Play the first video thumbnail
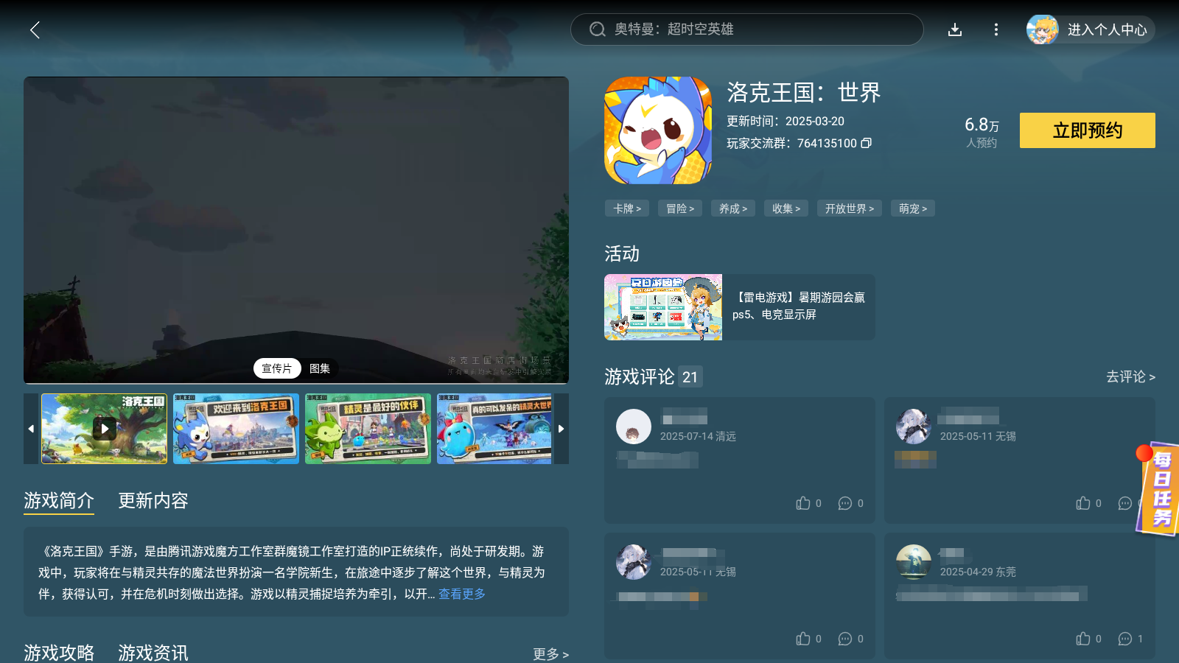 click(x=105, y=428)
